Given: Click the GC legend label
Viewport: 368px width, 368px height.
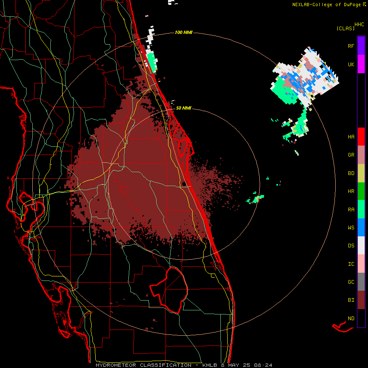Looking at the screenshot, I should pyautogui.click(x=351, y=282).
